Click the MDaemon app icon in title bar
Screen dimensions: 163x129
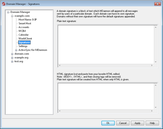tap(4, 4)
